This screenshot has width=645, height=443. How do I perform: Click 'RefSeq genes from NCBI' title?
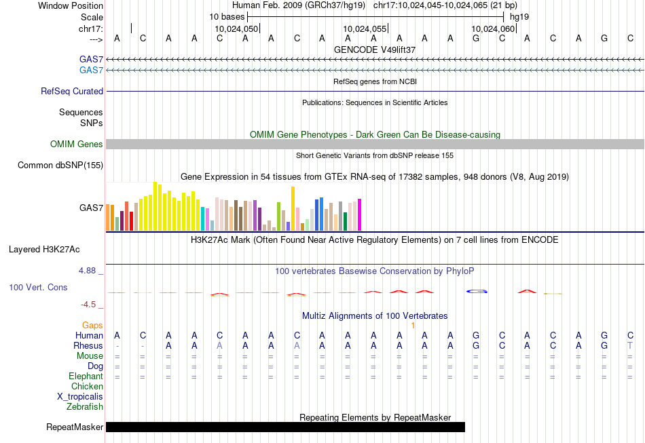click(375, 81)
